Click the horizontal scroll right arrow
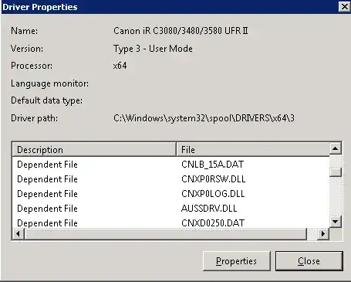This screenshot has height=282, width=351. [323, 233]
